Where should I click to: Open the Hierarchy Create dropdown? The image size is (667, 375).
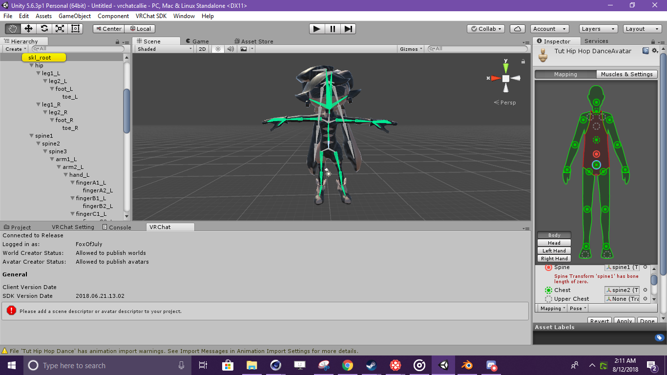[16, 49]
